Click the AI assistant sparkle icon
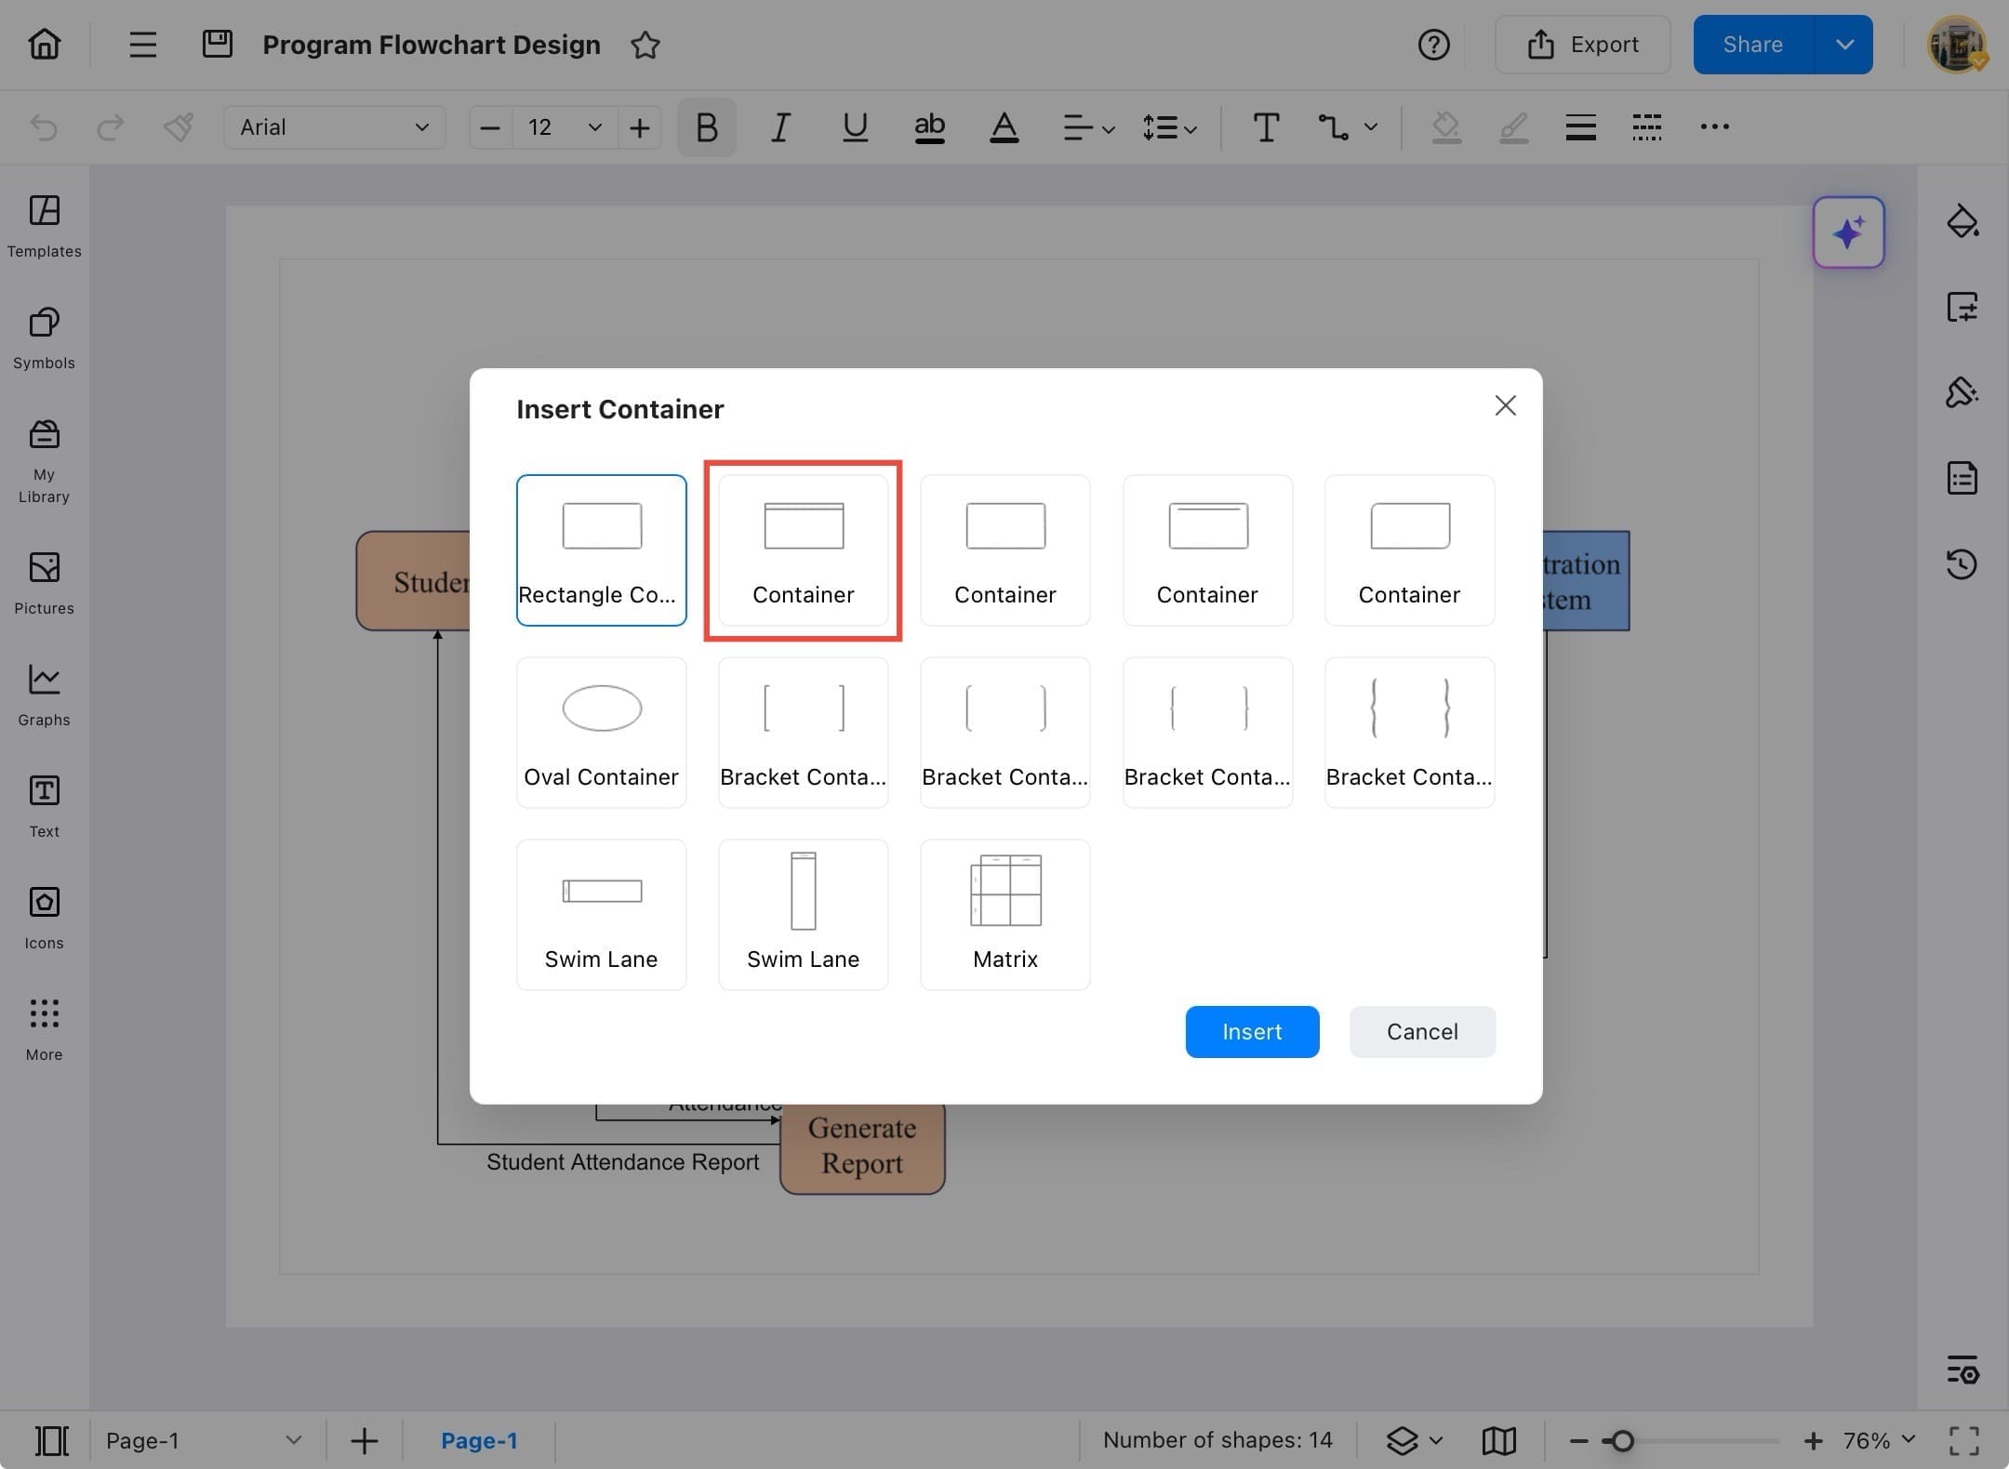The image size is (2009, 1469). (1847, 232)
